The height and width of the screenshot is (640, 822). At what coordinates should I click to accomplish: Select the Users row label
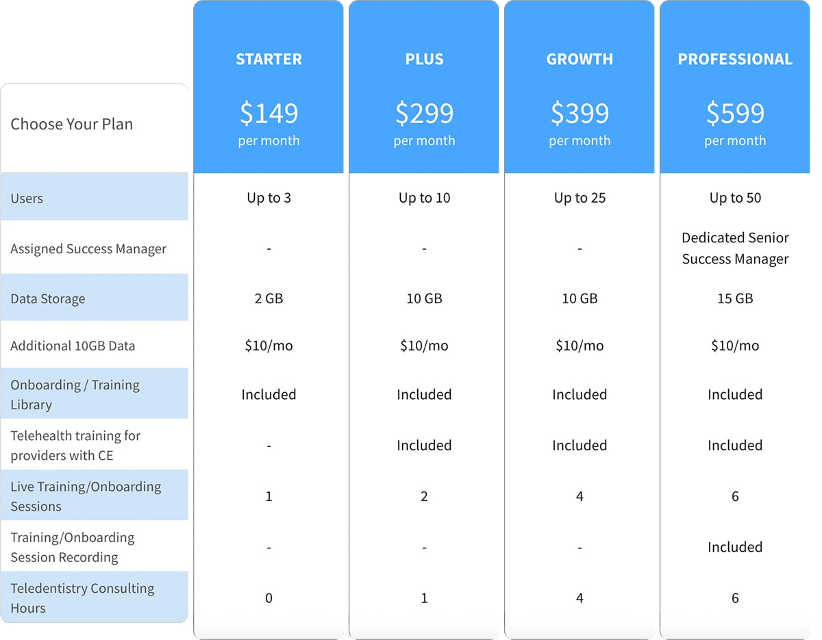(x=27, y=198)
